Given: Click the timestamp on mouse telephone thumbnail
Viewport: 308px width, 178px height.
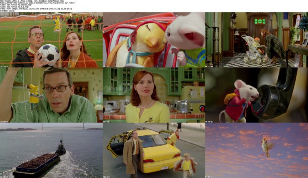Looking at the screenshot, I should click(209, 121).
